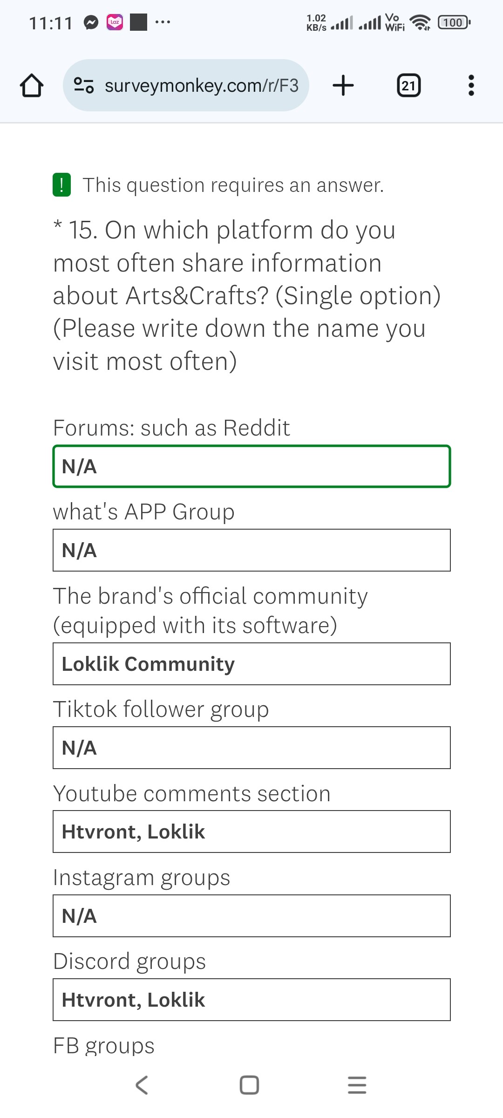Tap the Lazada notification icon
503x1118 pixels.
pyautogui.click(x=115, y=22)
